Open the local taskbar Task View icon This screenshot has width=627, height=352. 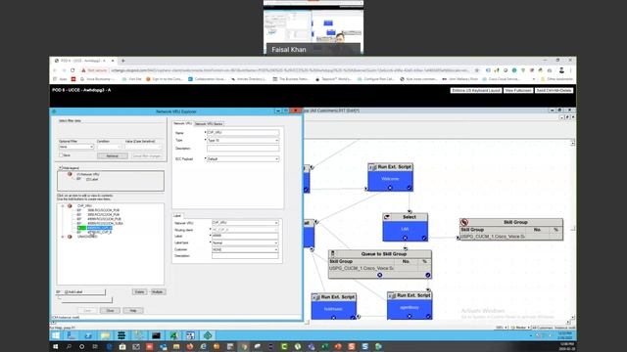point(95,347)
